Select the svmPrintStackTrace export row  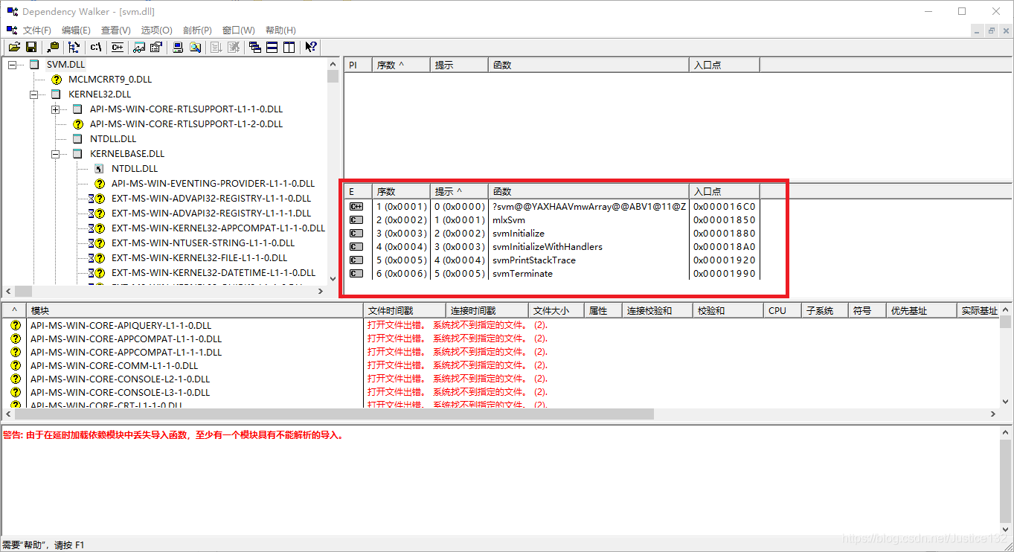(552, 260)
